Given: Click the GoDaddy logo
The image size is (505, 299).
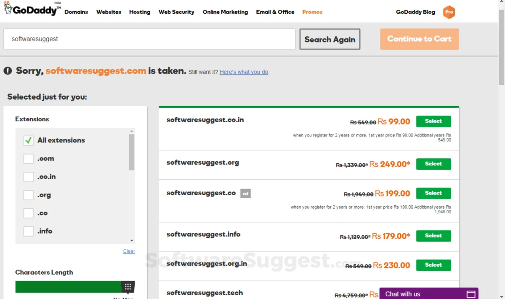Looking at the screenshot, I should click(32, 9).
